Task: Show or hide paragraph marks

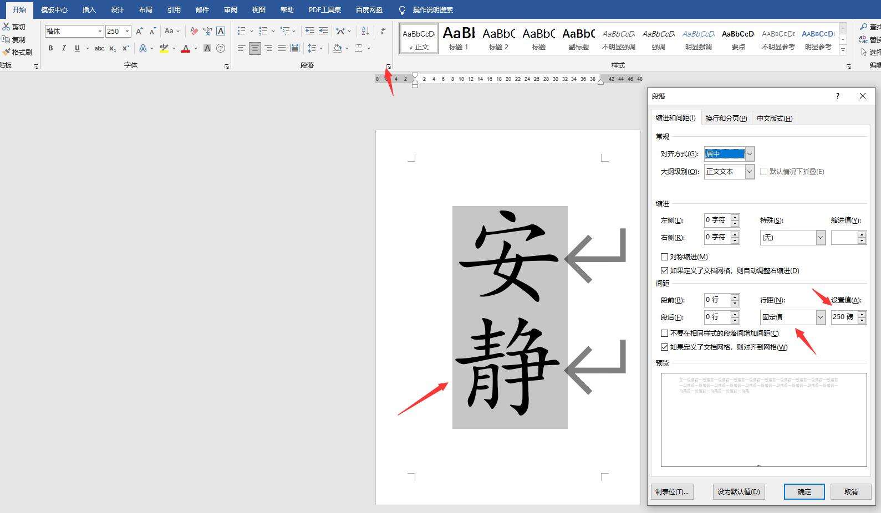Action: [383, 31]
